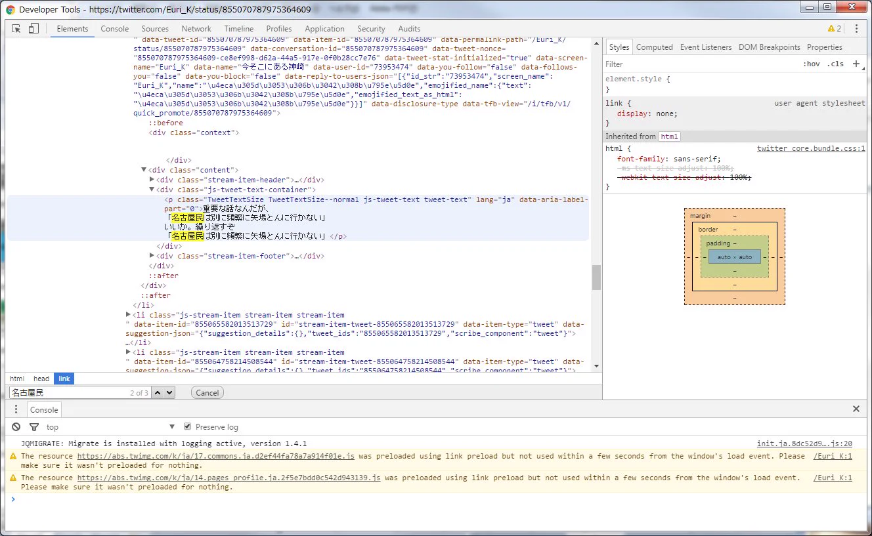The height and width of the screenshot is (536, 872).
Task: Click the scrollbar down arrow in elements panel
Action: (596, 366)
